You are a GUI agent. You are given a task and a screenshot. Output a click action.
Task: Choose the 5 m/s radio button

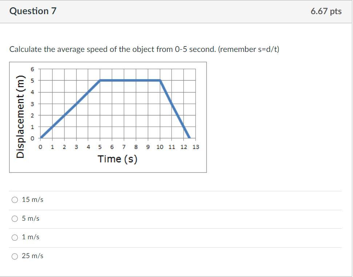tap(15, 219)
